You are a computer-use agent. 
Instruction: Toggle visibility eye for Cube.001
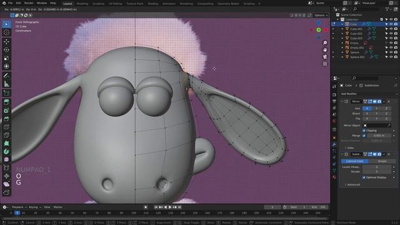pos(391,29)
